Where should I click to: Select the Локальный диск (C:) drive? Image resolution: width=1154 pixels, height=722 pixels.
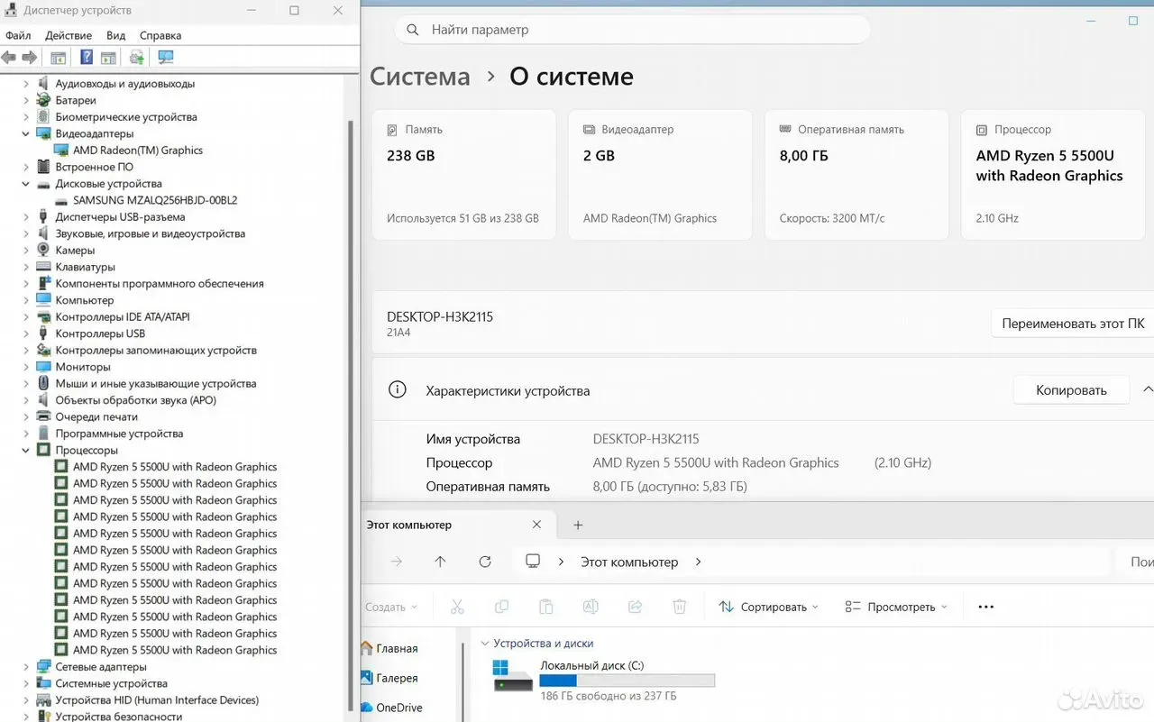click(605, 679)
